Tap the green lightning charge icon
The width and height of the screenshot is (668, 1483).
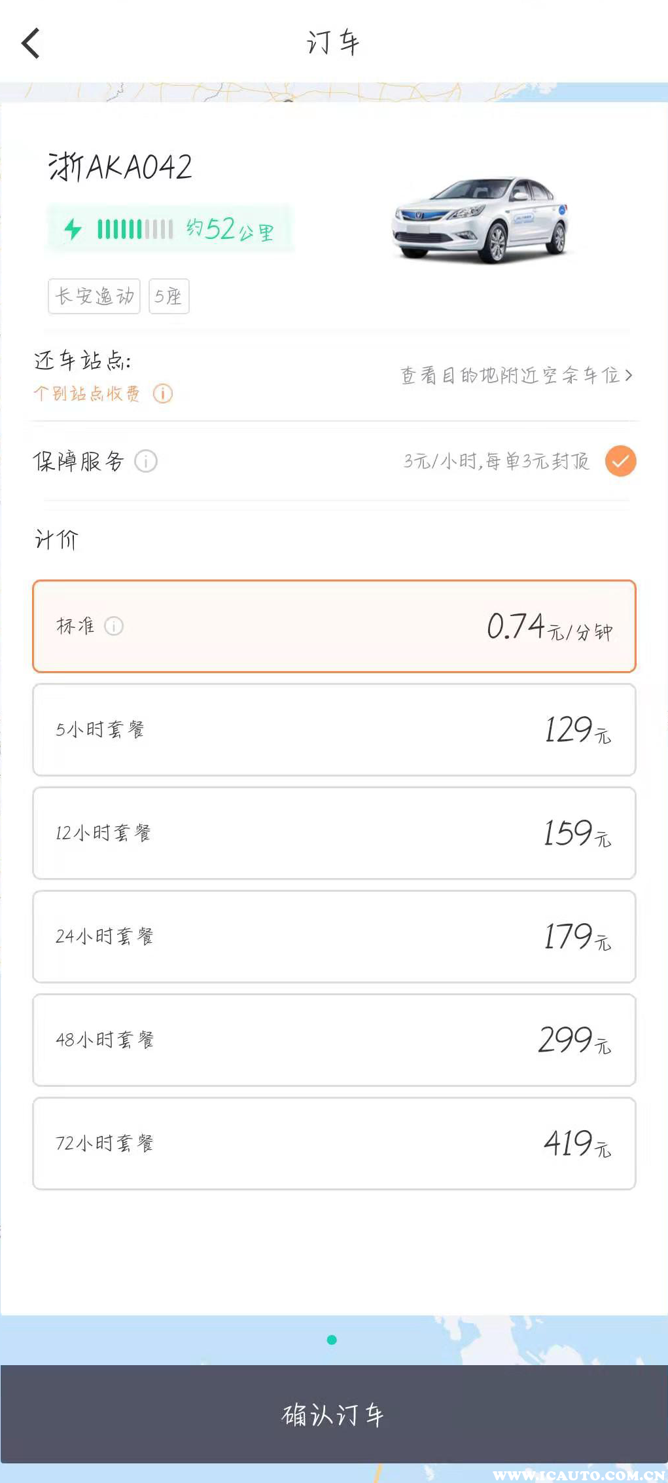pyautogui.click(x=73, y=229)
